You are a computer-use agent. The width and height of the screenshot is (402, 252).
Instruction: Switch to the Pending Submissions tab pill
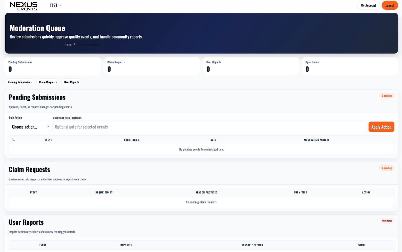19,82
